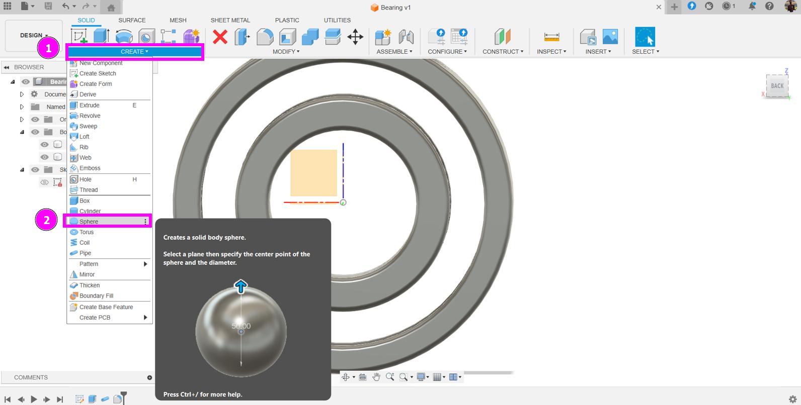
Task: Switch to the SURFACE tab
Action: coord(132,20)
